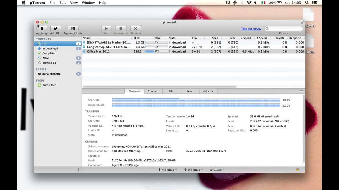The height and width of the screenshot is (190, 339).
Task: Open the Edit menu
Action: [63, 3]
